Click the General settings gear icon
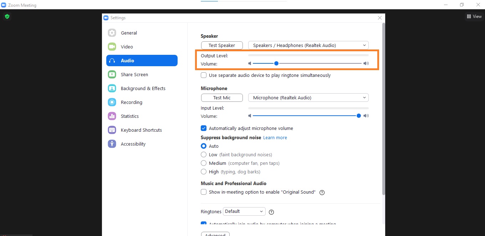The image size is (485, 236). coord(112,33)
